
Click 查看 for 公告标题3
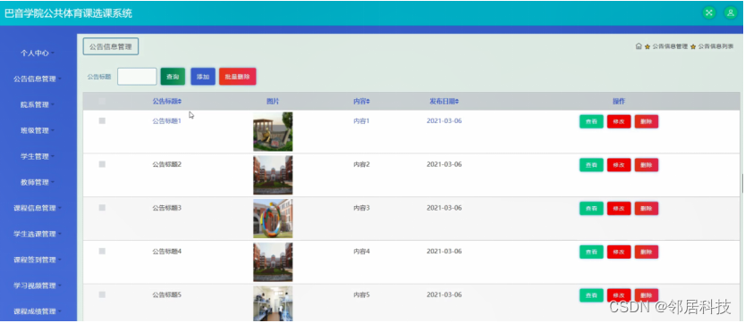(x=591, y=208)
